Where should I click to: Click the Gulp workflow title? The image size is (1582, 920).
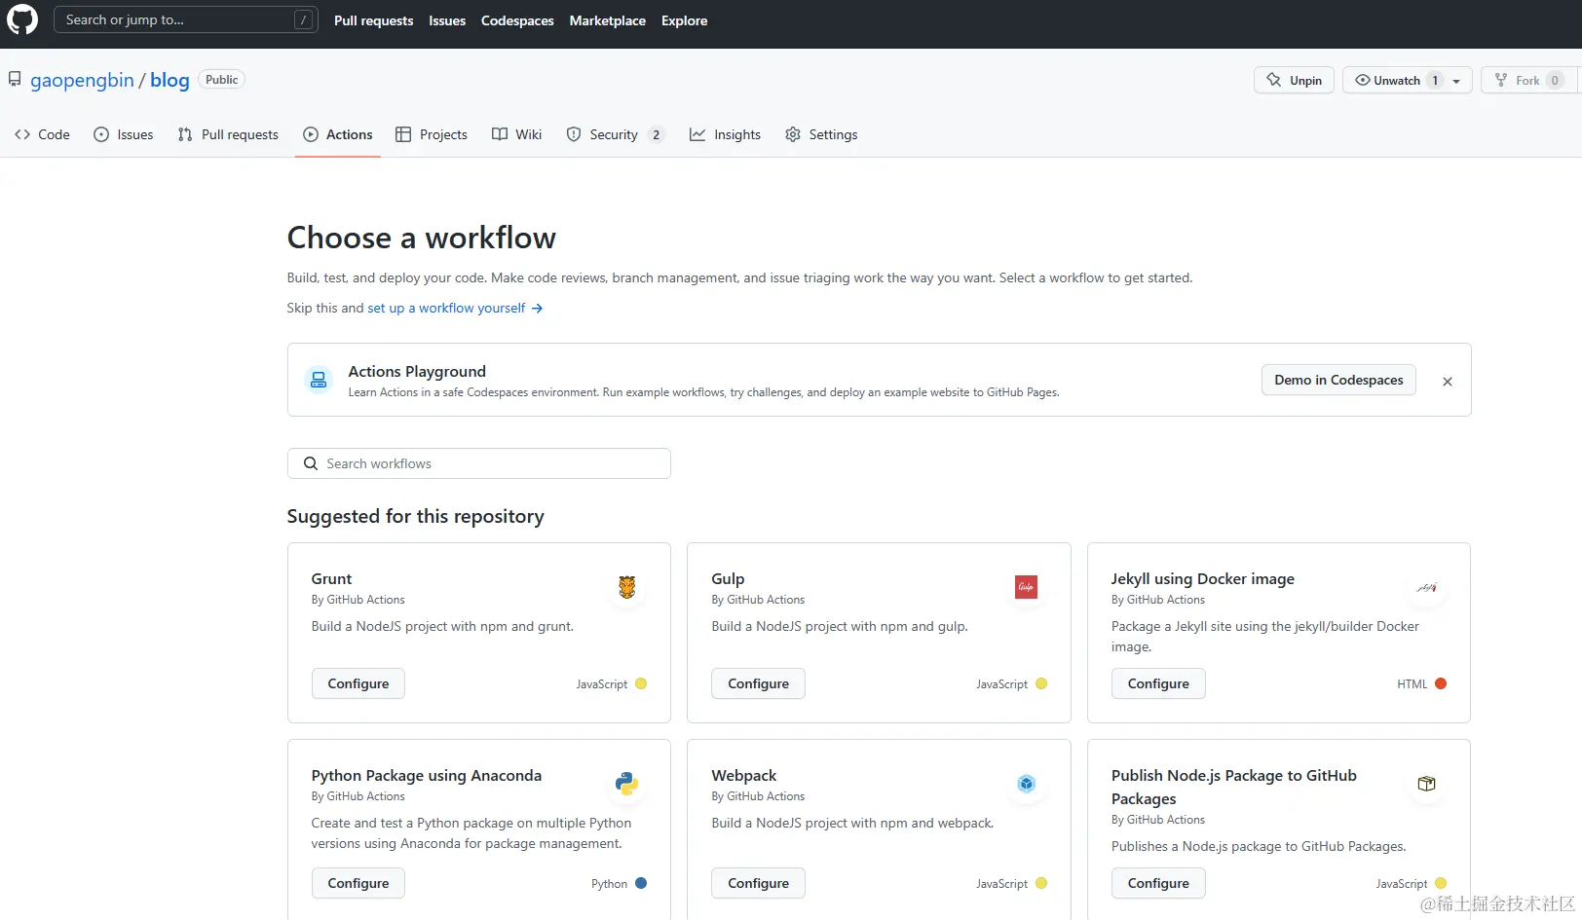click(x=728, y=578)
